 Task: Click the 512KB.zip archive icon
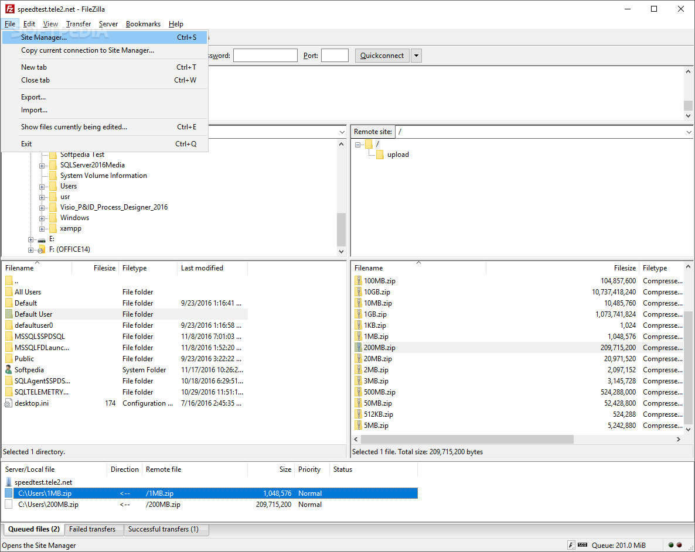(x=359, y=414)
